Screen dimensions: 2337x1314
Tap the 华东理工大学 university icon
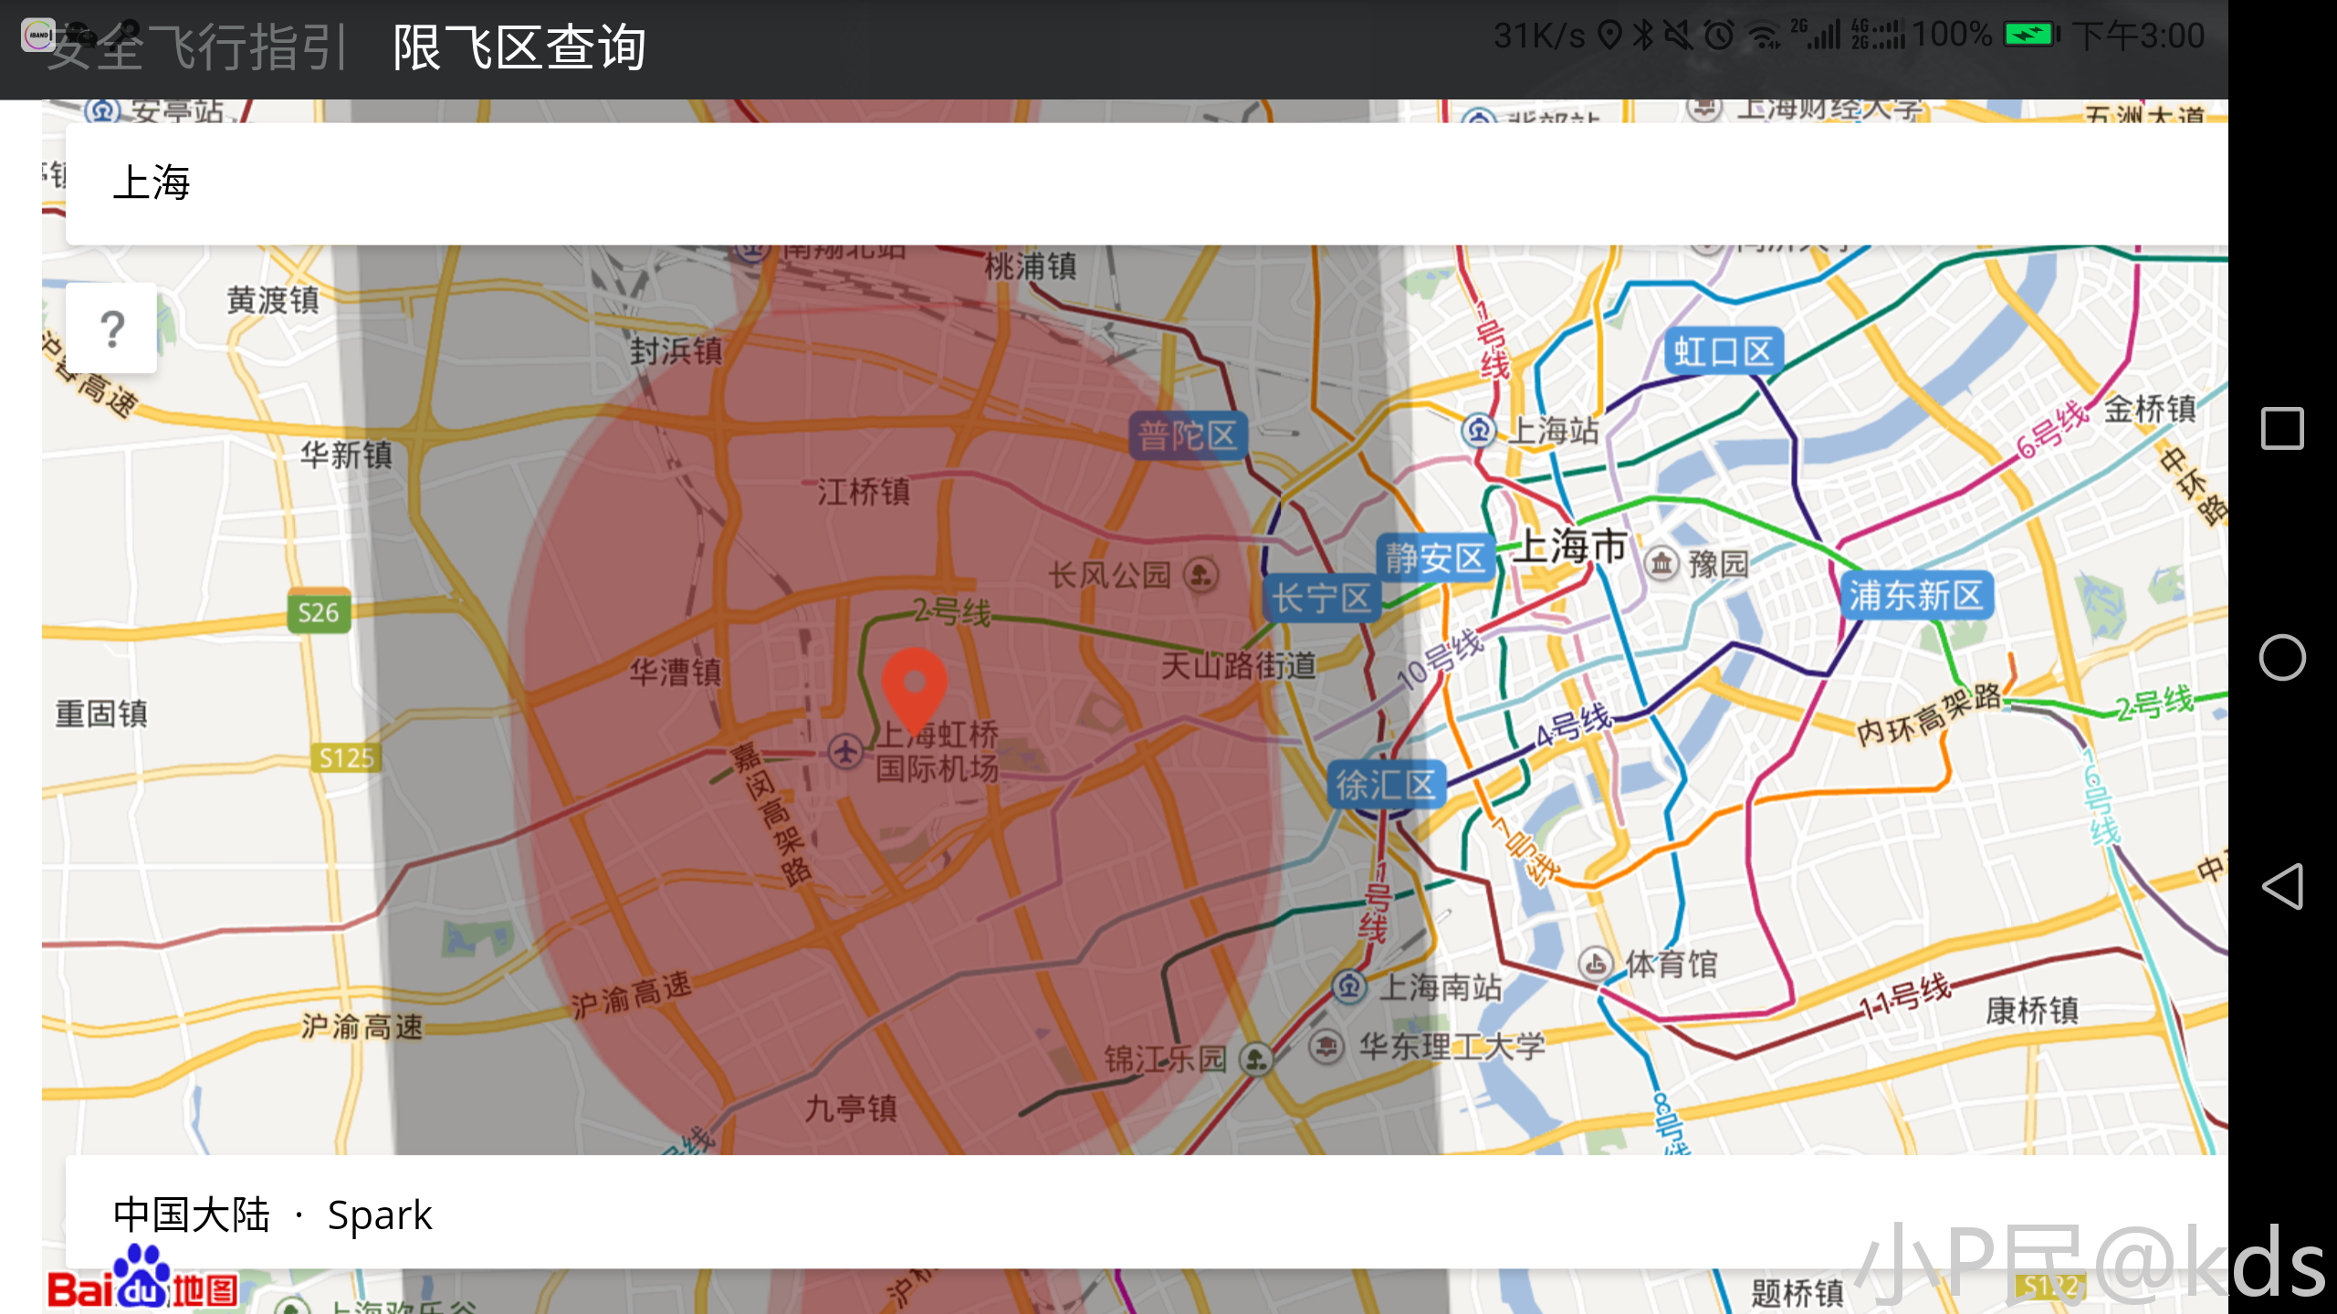1326,1045
